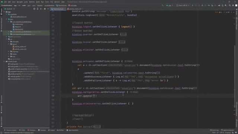Open the Navigate menu

[20, 2]
